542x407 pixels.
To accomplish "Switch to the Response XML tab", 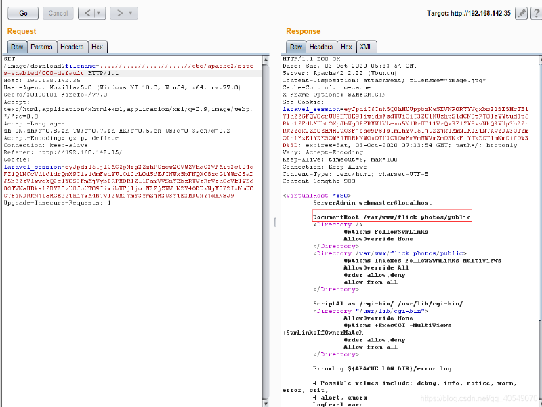I will [x=366, y=47].
